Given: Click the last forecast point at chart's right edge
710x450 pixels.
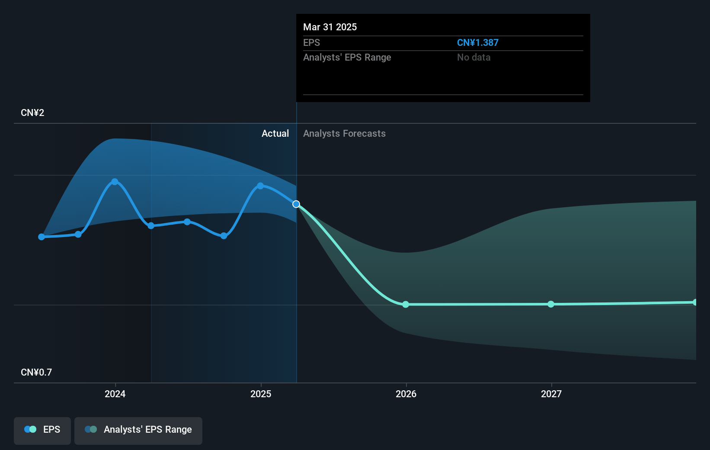Looking at the screenshot, I should (x=695, y=302).
